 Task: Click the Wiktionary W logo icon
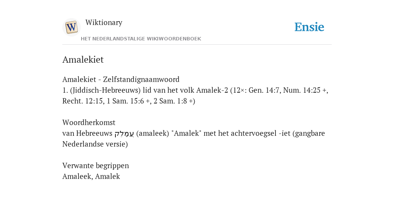tap(71, 27)
